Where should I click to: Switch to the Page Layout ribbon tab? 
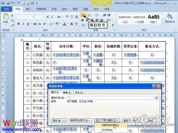[41, 9]
